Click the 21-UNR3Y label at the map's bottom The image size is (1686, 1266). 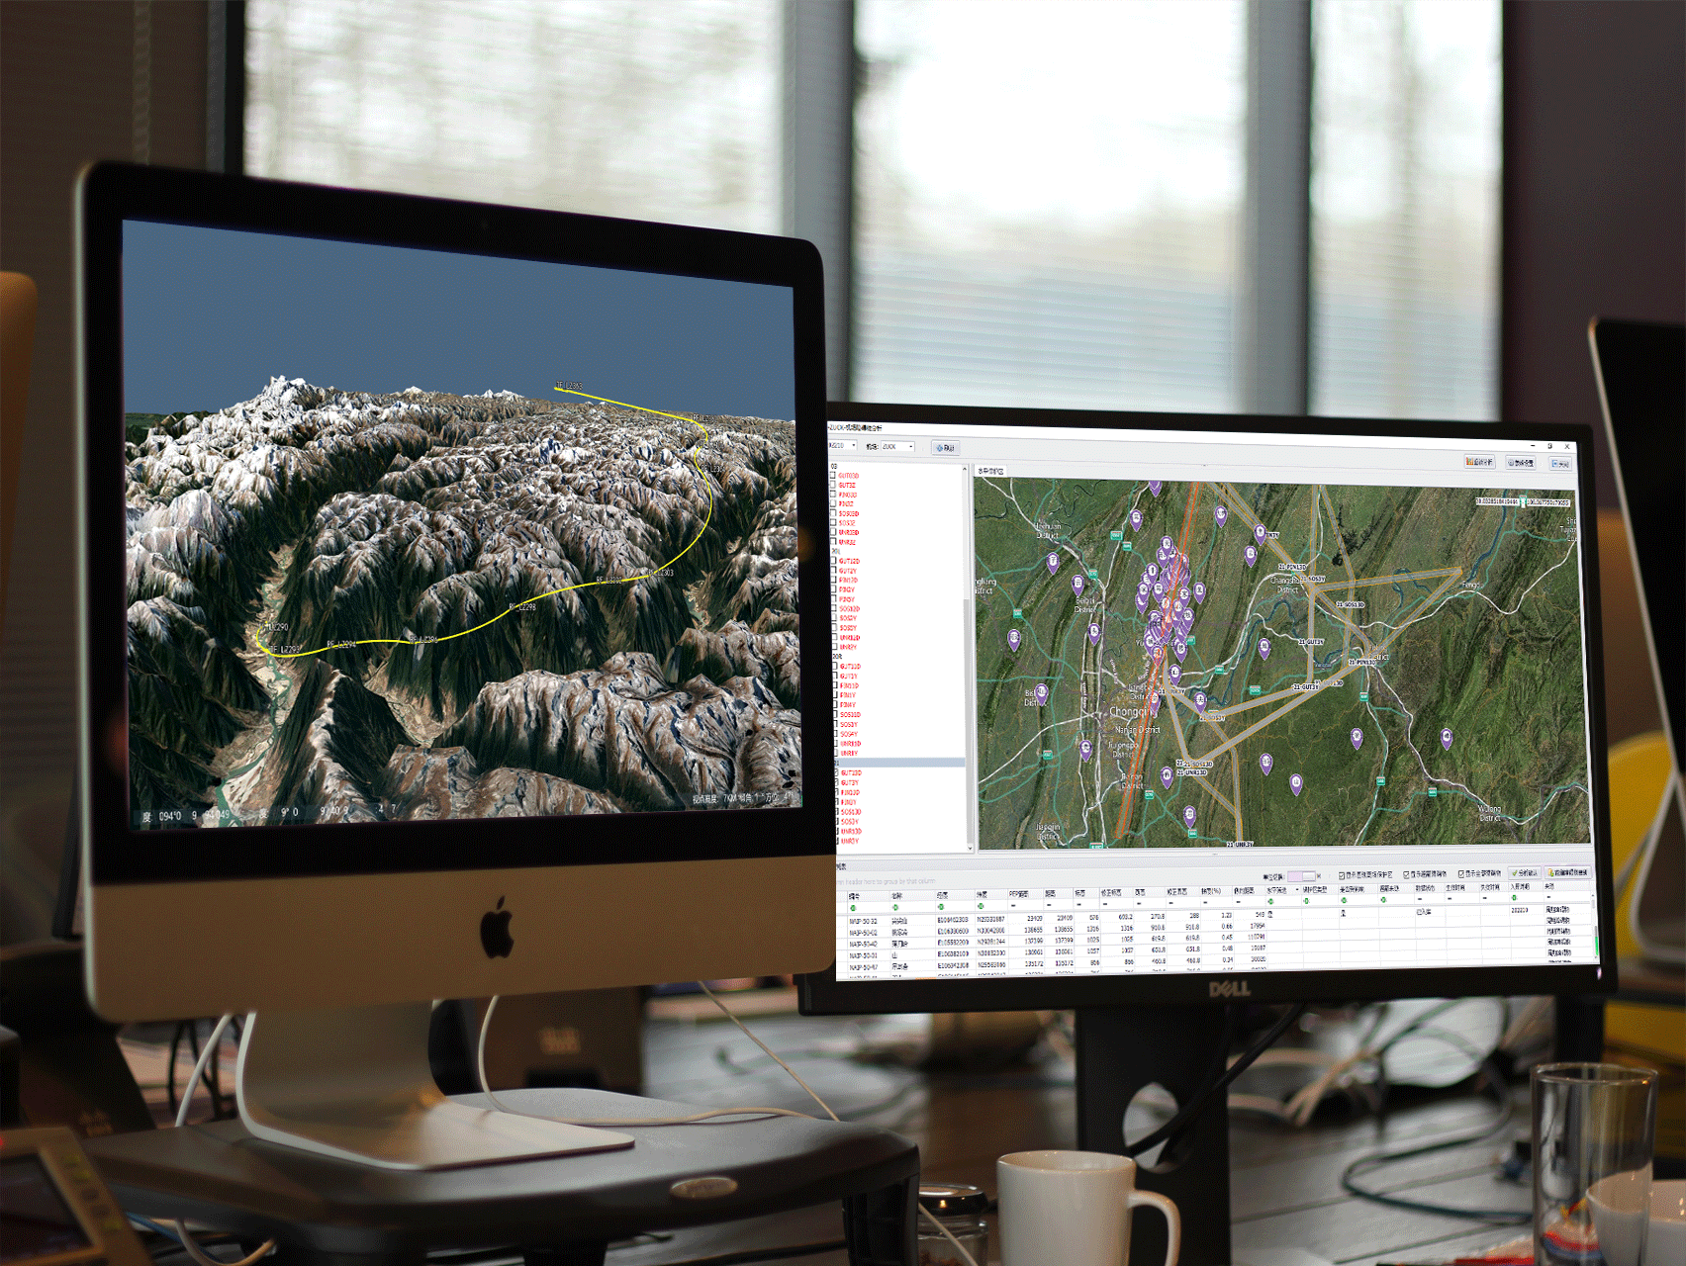1240,845
